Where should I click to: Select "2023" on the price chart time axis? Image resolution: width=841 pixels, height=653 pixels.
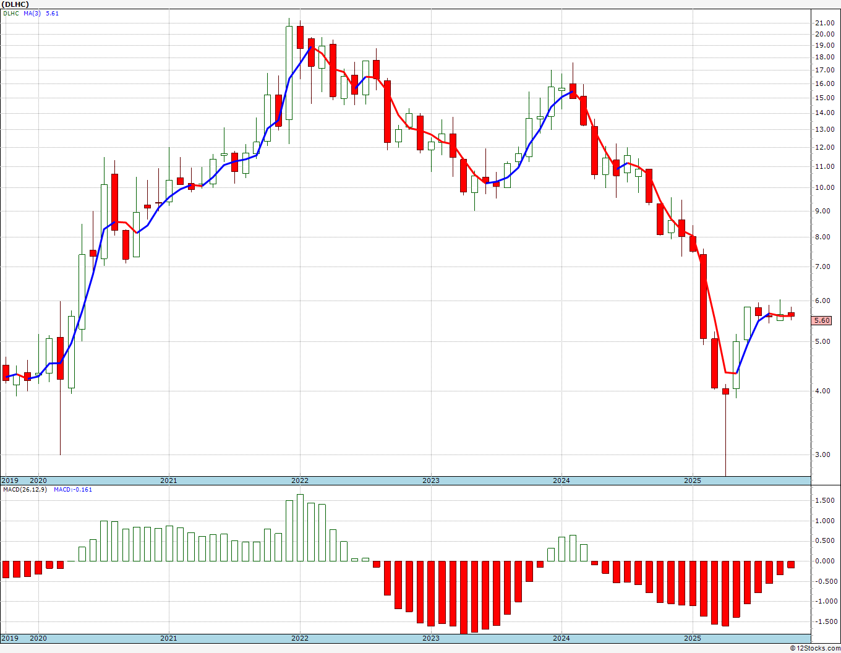coord(431,480)
